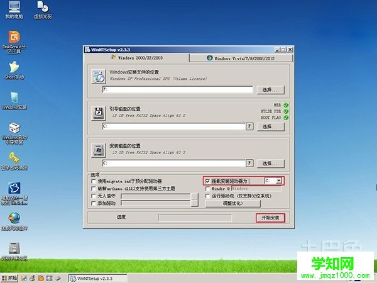Launch the one-key Ghost backup desktop icon
Screen dimensions: 377x283
click(x=14, y=194)
